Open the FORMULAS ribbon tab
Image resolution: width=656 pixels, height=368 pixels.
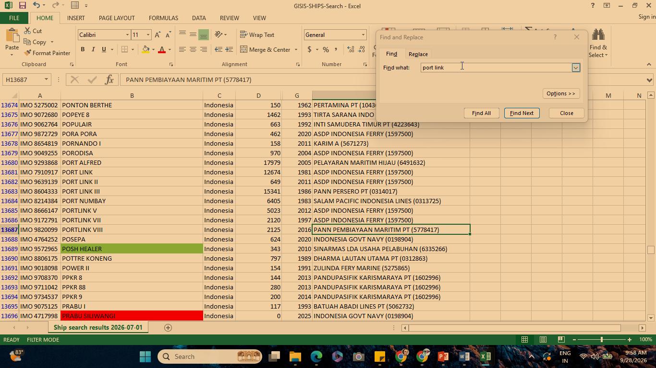pos(163,18)
